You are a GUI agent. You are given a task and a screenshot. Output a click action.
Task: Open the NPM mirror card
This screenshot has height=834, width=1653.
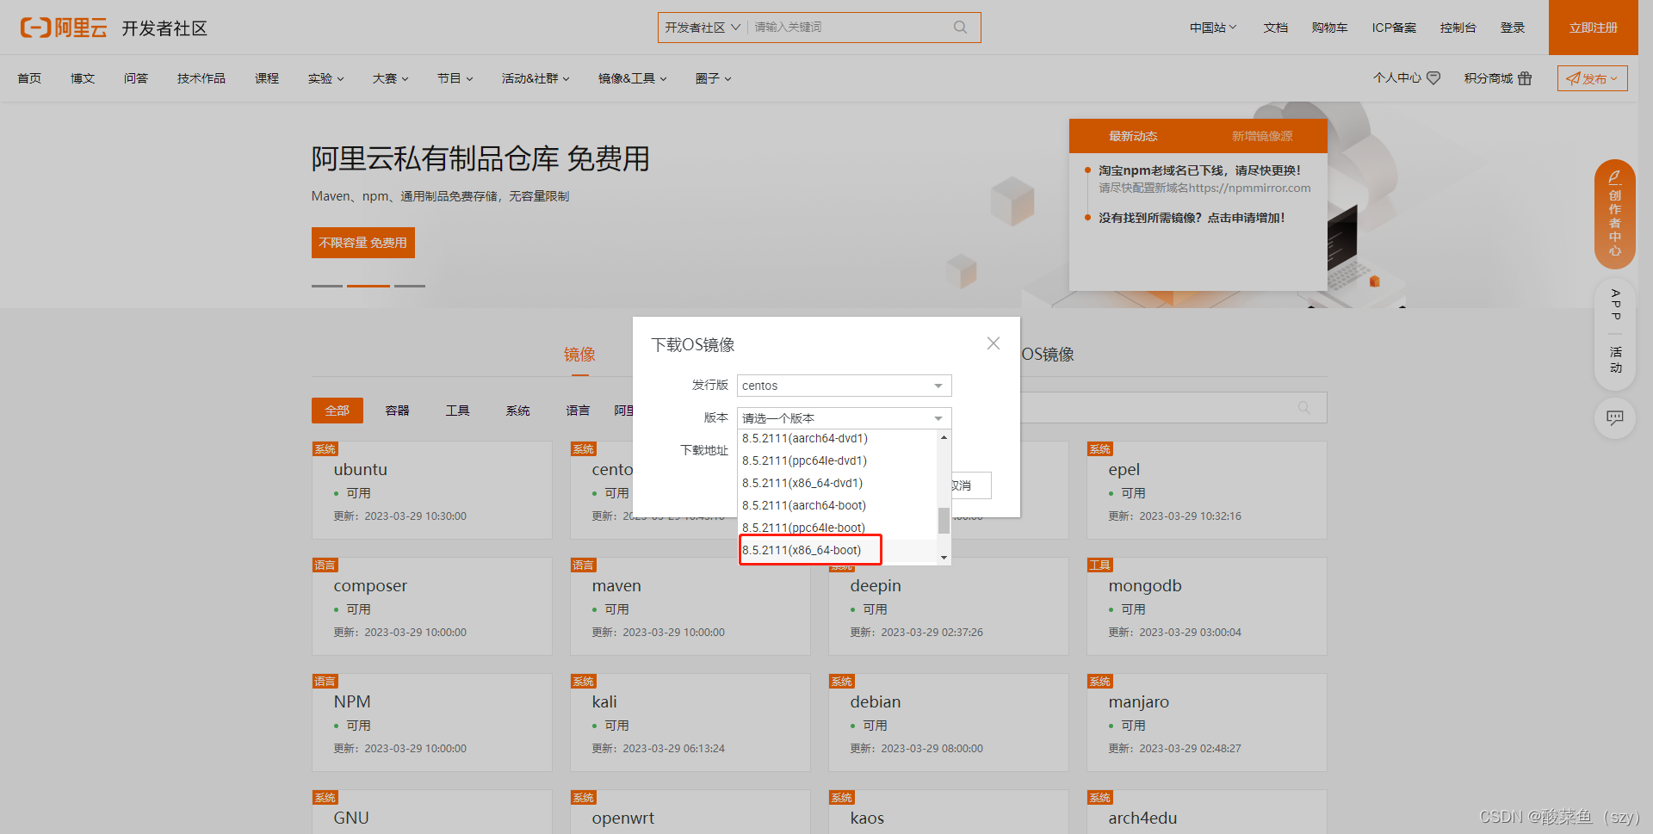pos(432,723)
